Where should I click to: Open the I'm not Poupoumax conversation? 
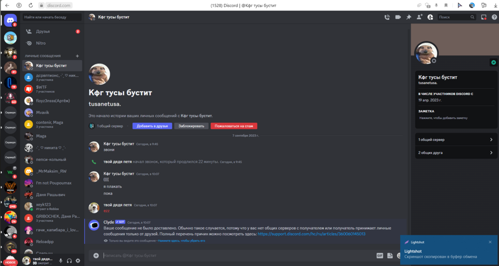[x=52, y=183]
